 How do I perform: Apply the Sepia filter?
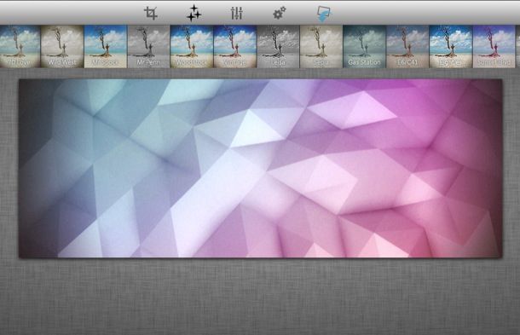pos(321,46)
